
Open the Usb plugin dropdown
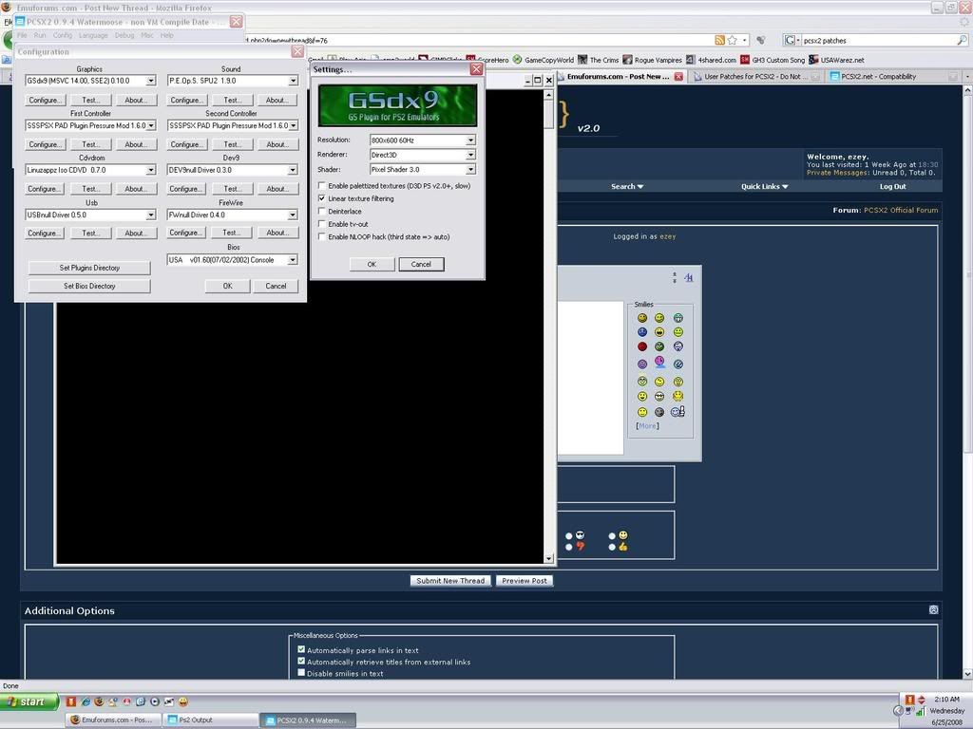(x=151, y=215)
